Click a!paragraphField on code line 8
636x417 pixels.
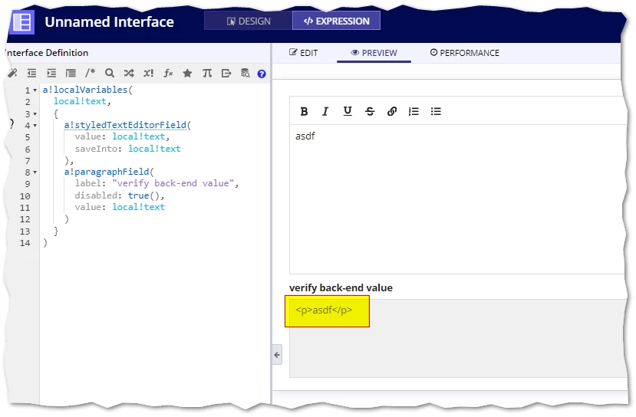(x=107, y=172)
